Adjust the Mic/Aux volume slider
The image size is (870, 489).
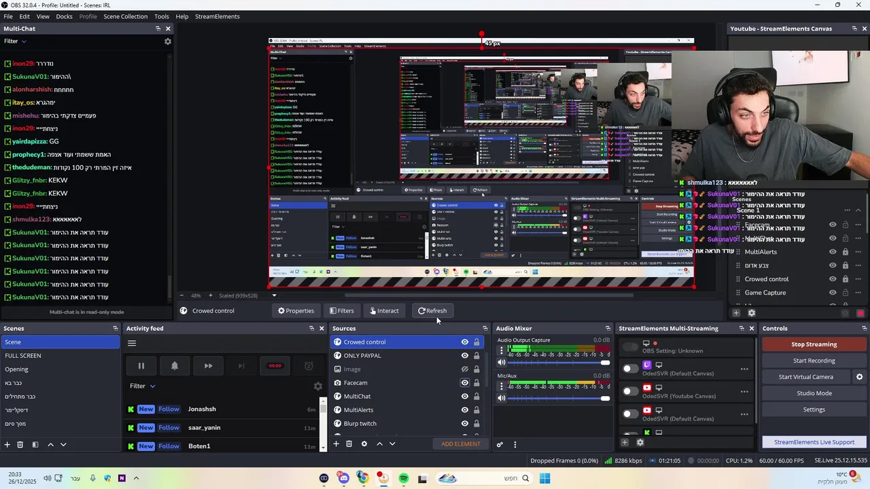559,398
